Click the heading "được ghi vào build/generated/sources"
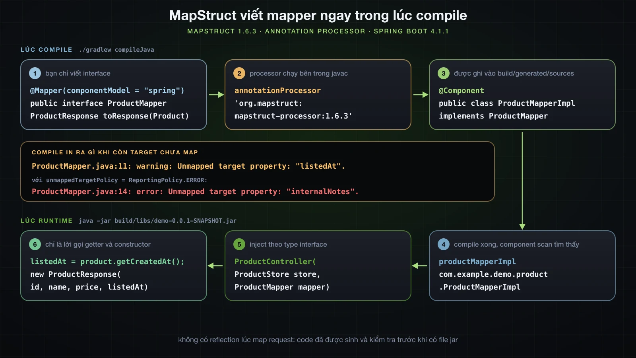The height and width of the screenshot is (358, 636). tap(514, 73)
